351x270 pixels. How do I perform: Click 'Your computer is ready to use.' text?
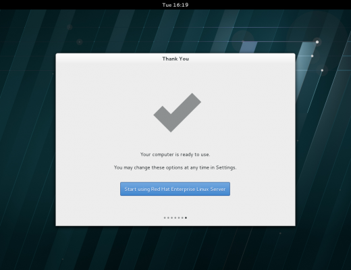pyautogui.click(x=175, y=155)
